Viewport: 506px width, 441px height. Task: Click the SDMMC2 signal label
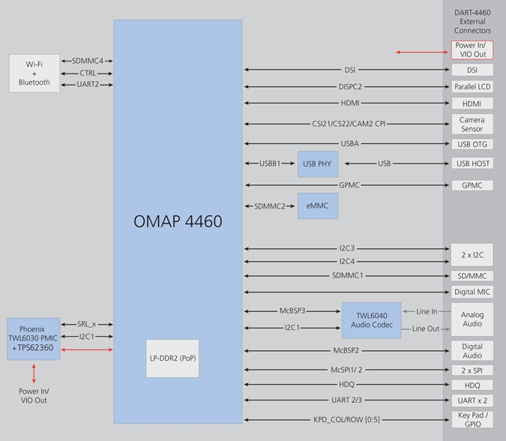[270, 206]
